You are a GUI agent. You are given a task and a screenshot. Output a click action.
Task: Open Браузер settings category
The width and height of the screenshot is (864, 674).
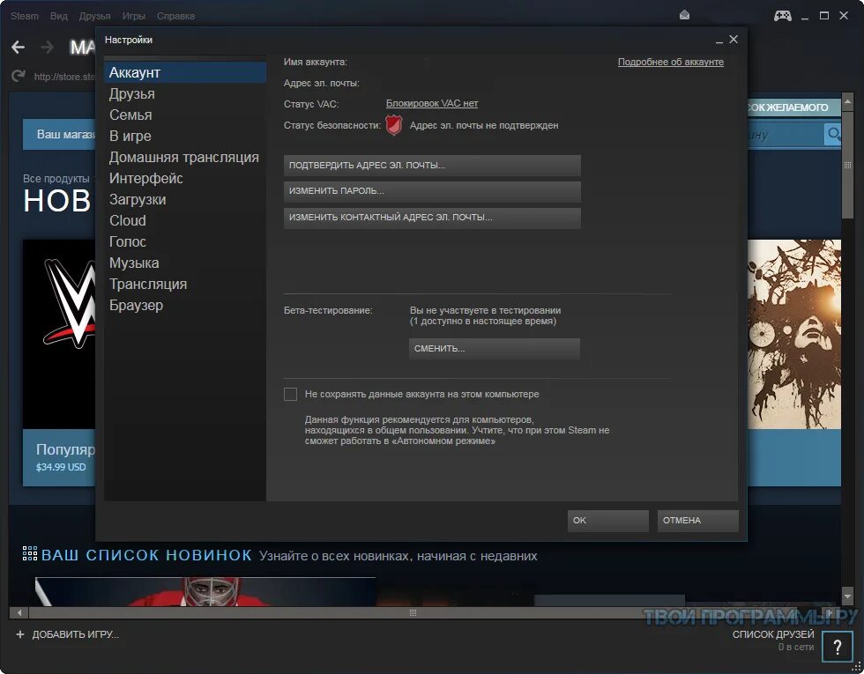click(185, 305)
